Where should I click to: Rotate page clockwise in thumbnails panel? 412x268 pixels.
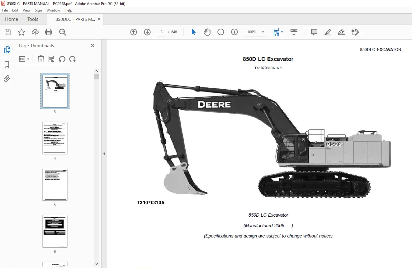point(73,59)
